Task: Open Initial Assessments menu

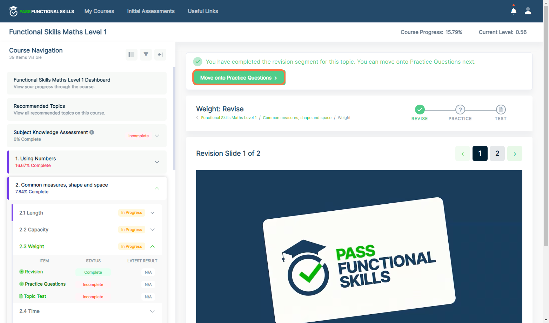Action: tap(151, 11)
